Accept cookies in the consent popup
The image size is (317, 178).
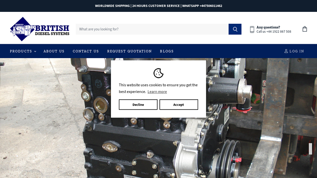pyautogui.click(x=179, y=104)
